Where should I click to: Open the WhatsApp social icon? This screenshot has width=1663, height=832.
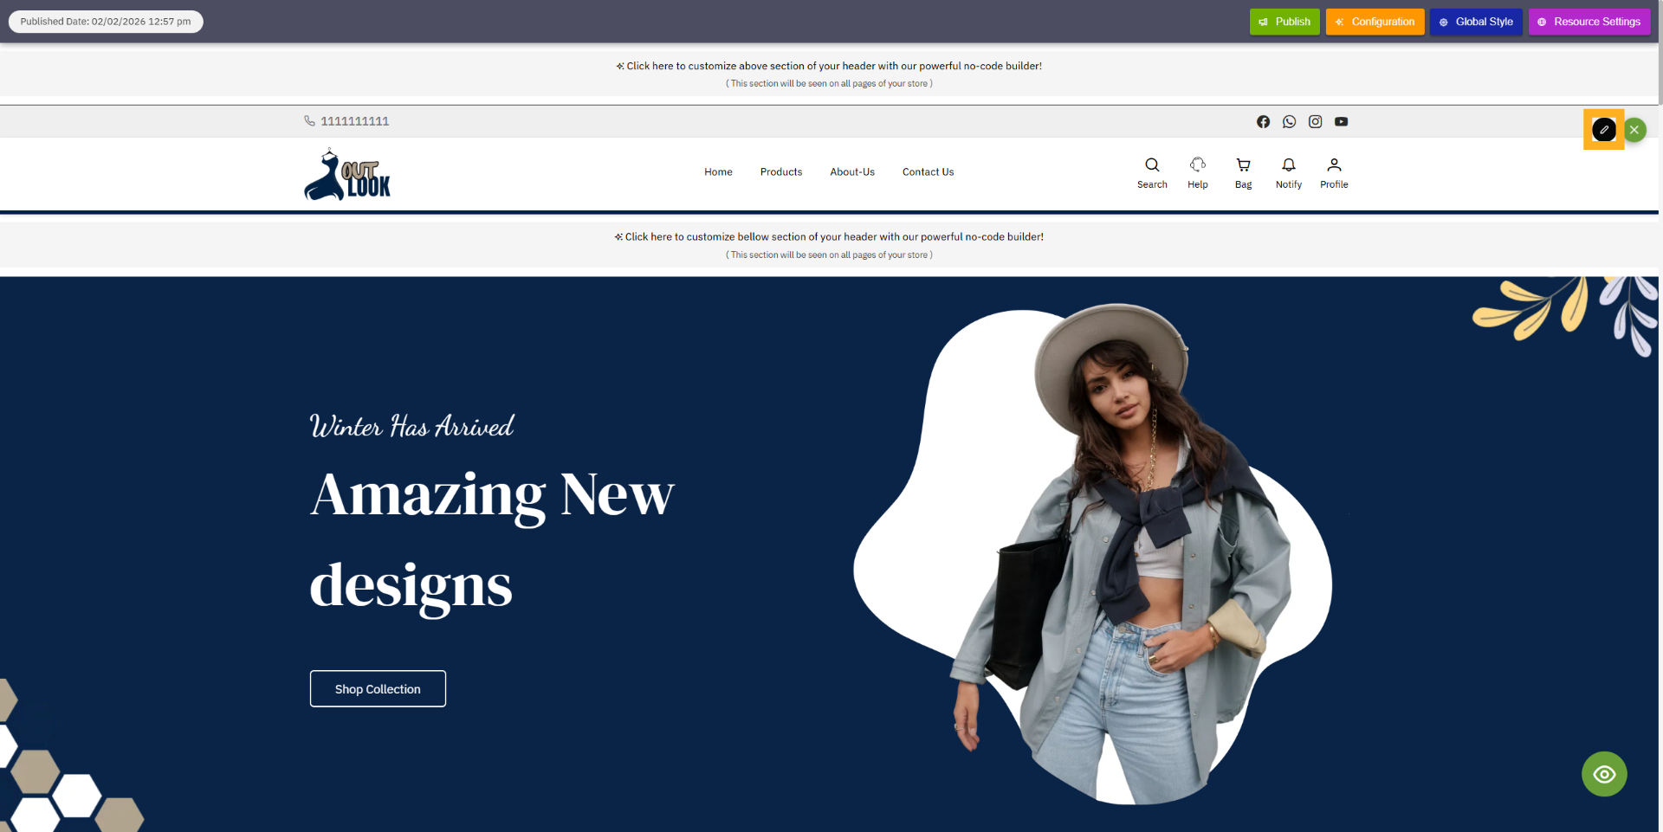1289,121
